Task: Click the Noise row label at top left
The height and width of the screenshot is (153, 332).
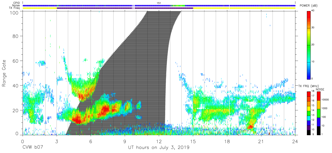Action: pos(16,5)
